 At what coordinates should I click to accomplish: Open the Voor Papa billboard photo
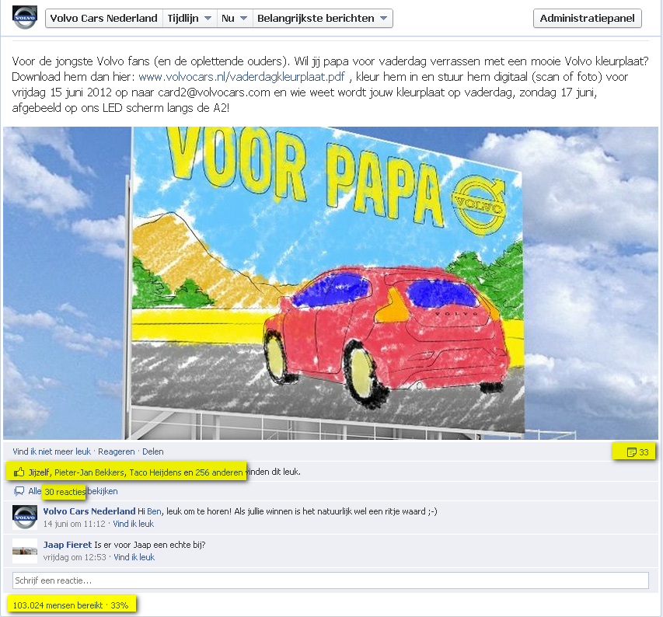(330, 283)
